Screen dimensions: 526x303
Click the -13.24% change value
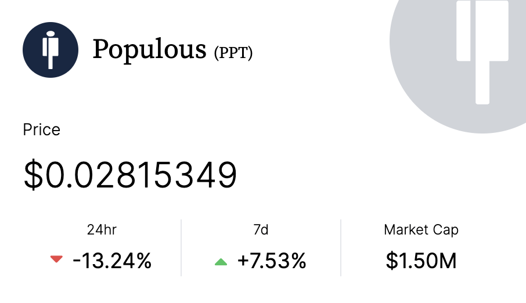coord(112,261)
